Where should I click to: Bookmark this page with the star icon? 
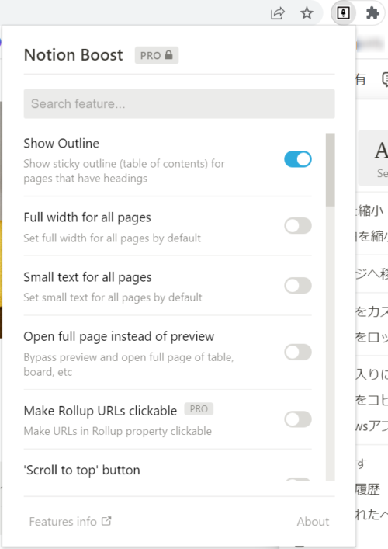pyautogui.click(x=307, y=13)
